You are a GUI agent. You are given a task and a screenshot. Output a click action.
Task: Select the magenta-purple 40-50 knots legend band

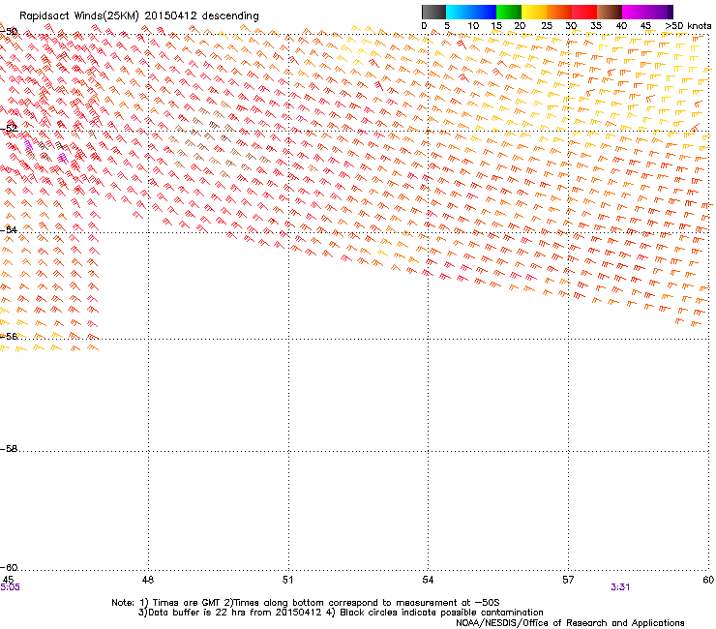(647, 12)
